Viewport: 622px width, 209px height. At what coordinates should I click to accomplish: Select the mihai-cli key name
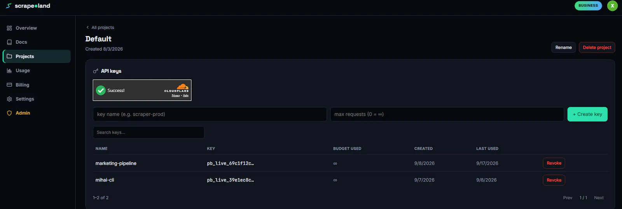(x=105, y=180)
